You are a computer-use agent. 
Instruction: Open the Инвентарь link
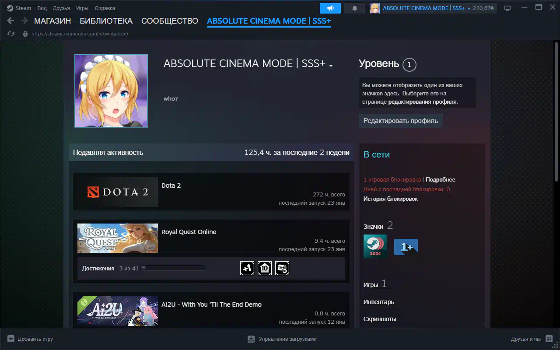(379, 302)
